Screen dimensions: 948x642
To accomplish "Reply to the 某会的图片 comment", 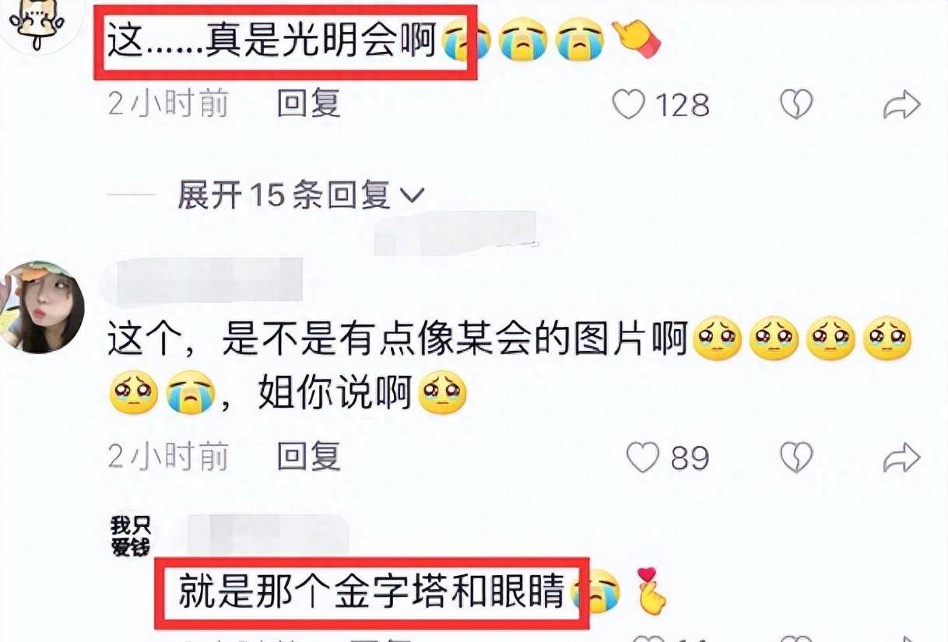I will pyautogui.click(x=309, y=457).
